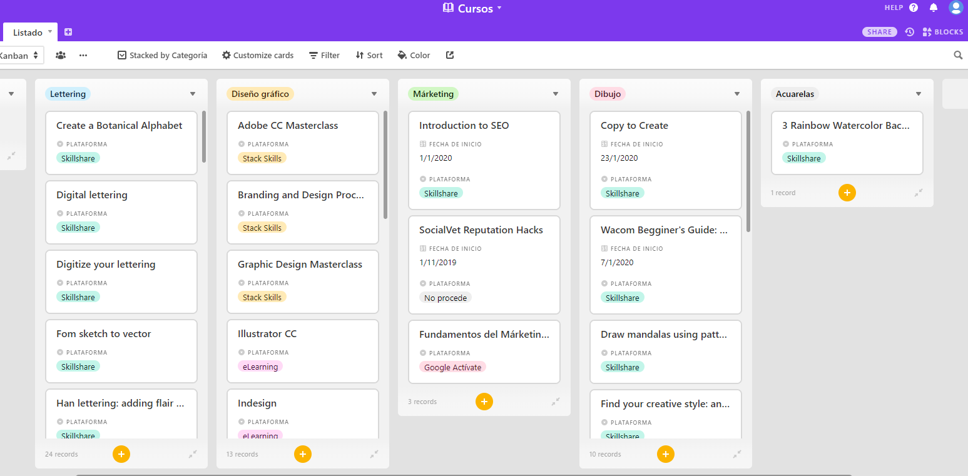Open the collaborators people icon
Image resolution: width=968 pixels, height=476 pixels.
[x=61, y=55]
